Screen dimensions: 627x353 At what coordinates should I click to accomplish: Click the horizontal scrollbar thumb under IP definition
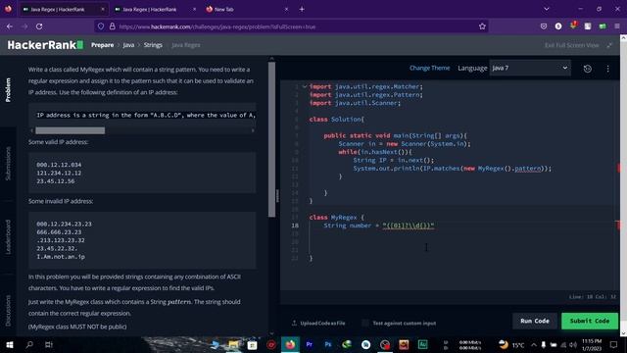(x=71, y=130)
